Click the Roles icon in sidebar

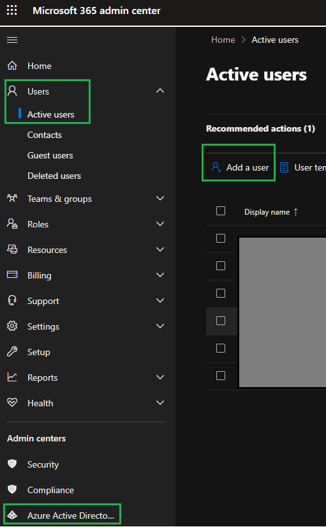(x=12, y=224)
